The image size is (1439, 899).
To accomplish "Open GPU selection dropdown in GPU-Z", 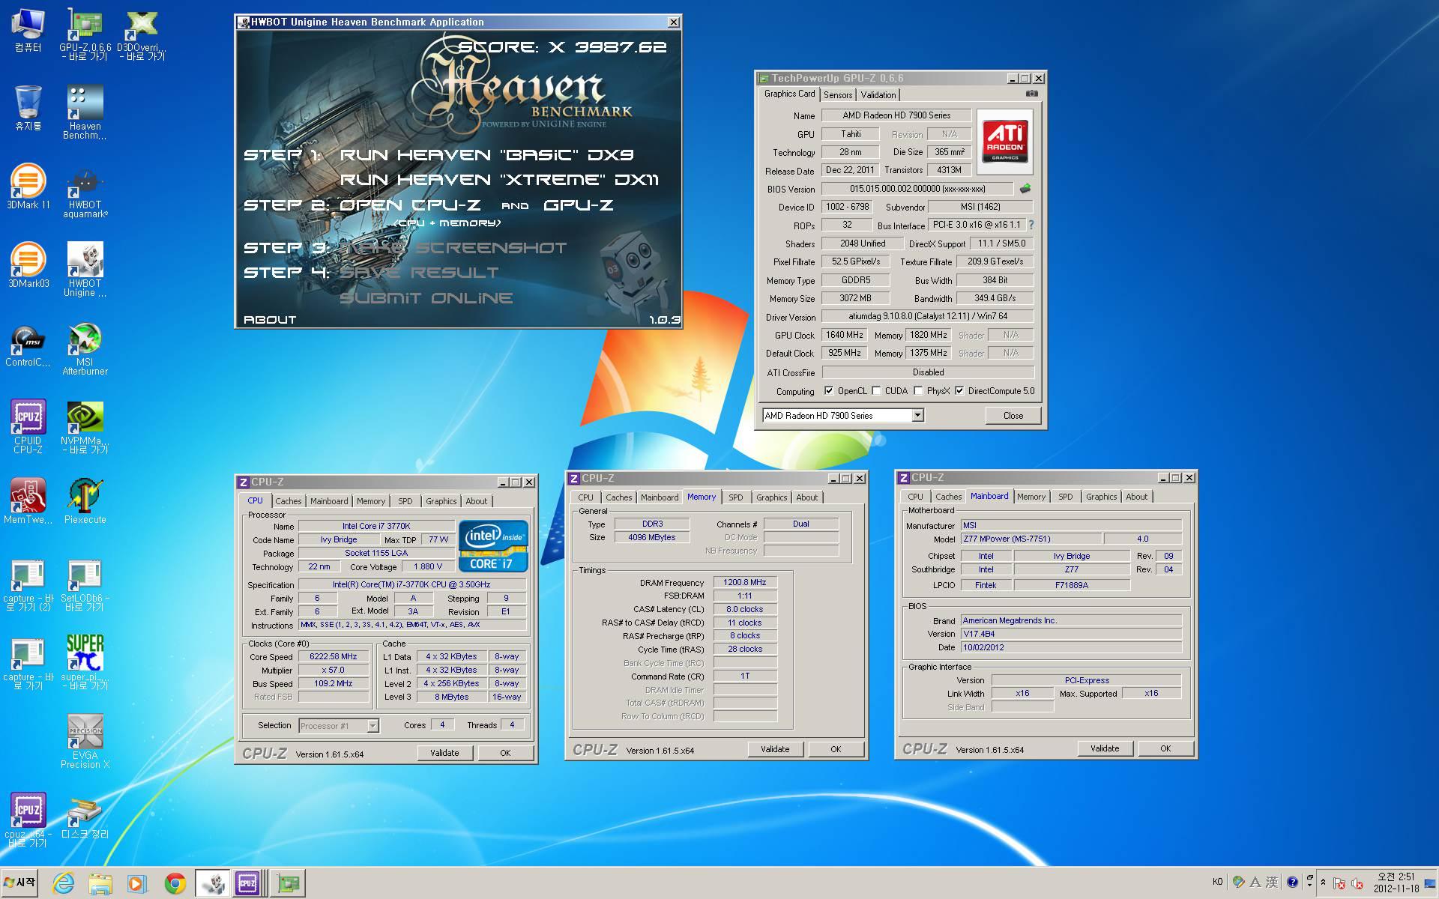I will click(917, 415).
